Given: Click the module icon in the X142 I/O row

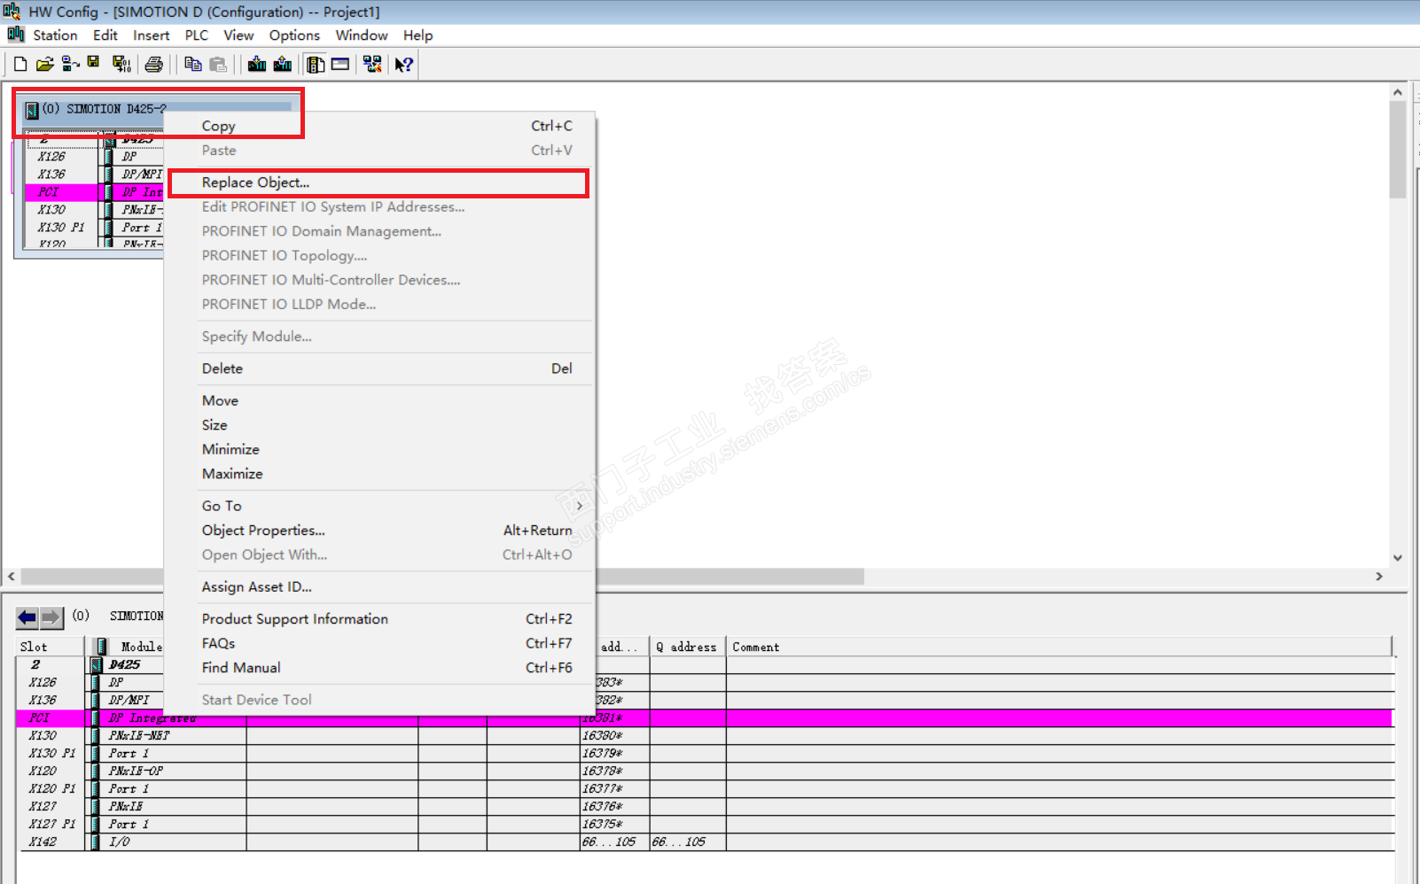Looking at the screenshot, I should click(95, 841).
